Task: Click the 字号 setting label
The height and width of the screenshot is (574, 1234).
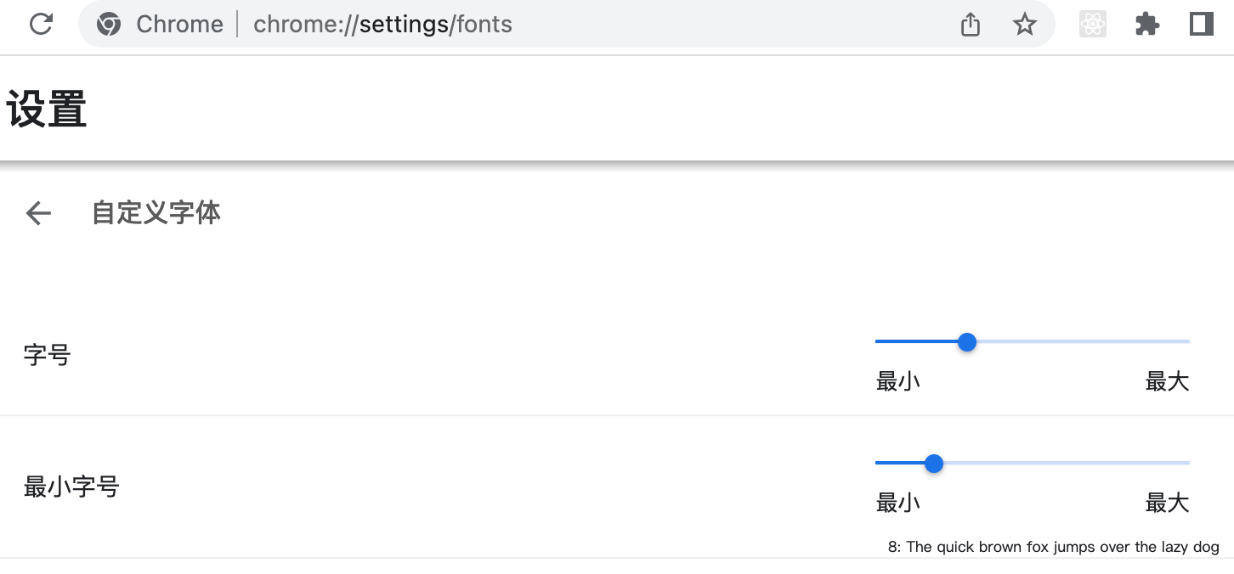Action: tap(47, 355)
